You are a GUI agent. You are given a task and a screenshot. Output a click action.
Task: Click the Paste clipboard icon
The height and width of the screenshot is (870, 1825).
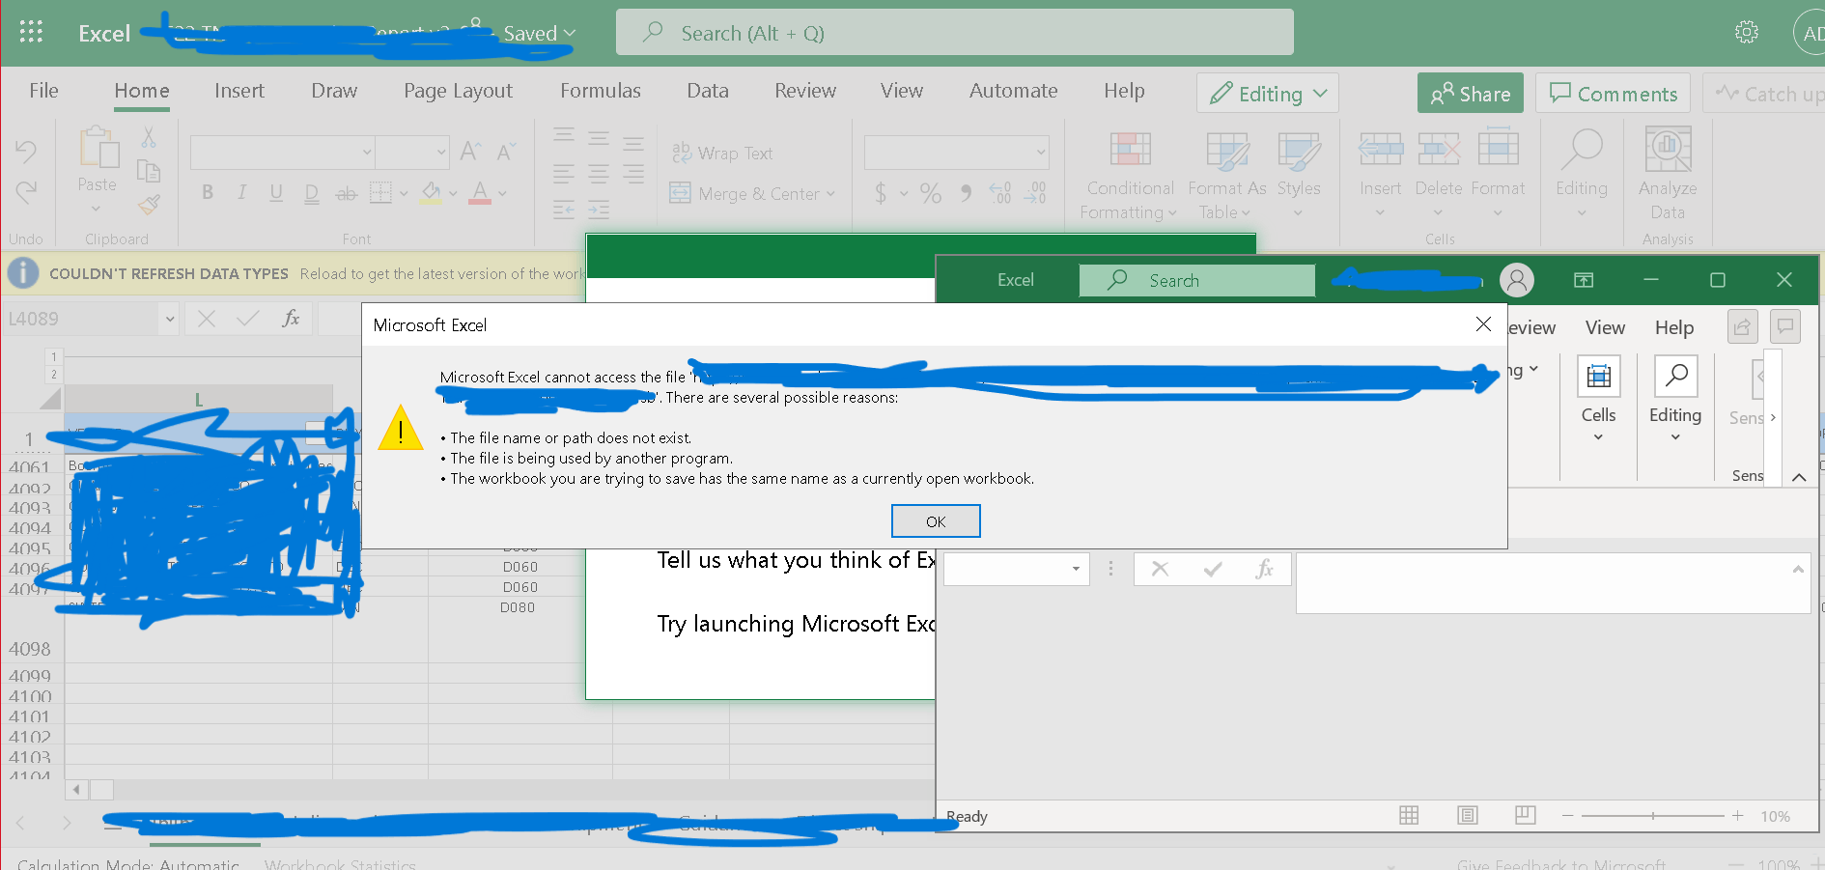pos(98,149)
